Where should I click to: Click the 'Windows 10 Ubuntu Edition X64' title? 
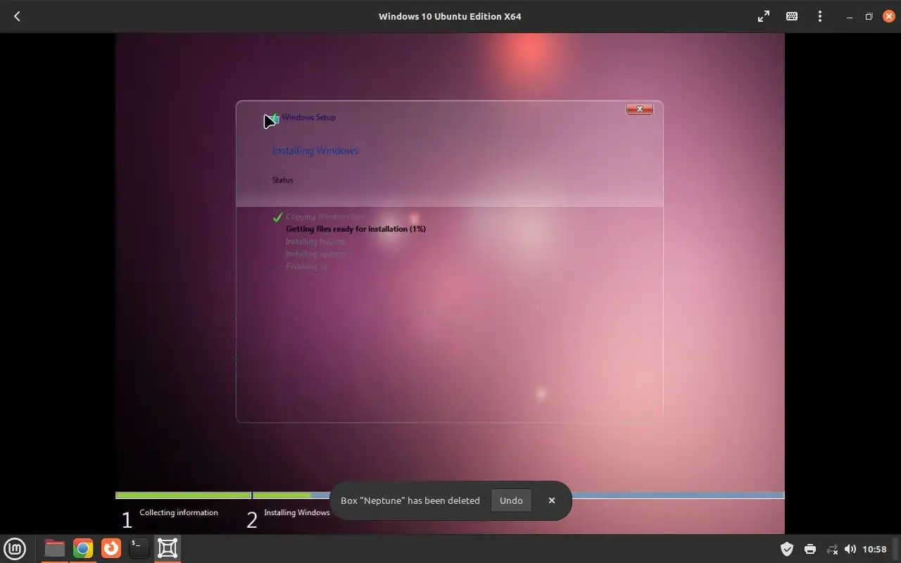click(x=450, y=16)
